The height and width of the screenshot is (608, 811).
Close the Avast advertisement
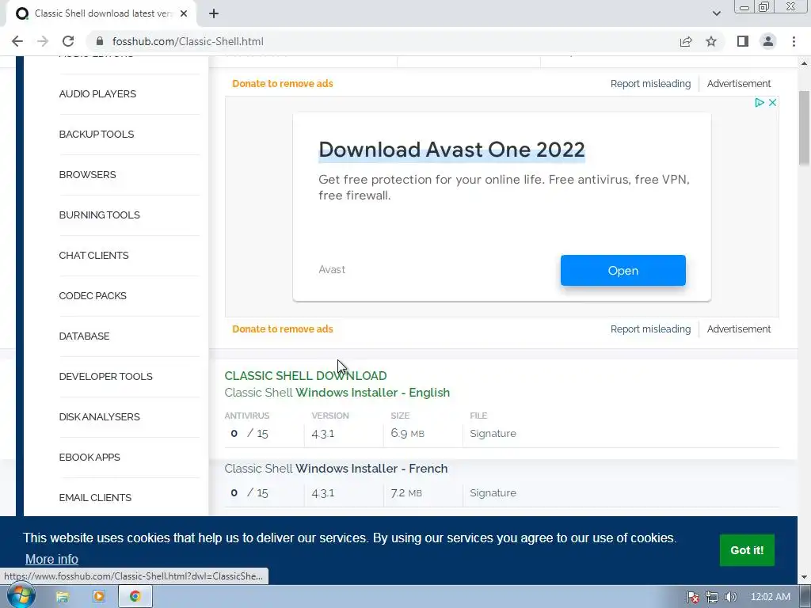[x=772, y=102]
